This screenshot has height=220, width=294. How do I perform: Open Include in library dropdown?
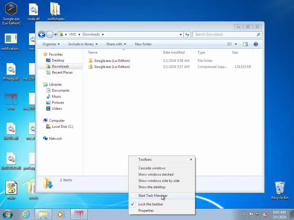tap(83, 44)
